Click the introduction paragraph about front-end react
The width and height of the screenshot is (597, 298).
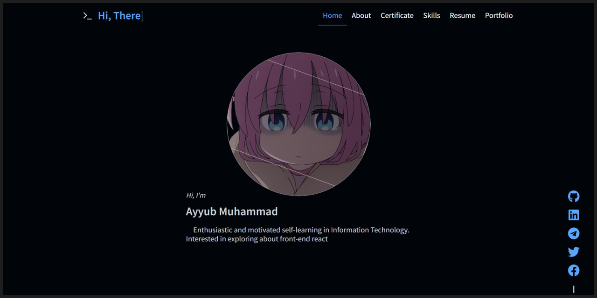point(297,234)
